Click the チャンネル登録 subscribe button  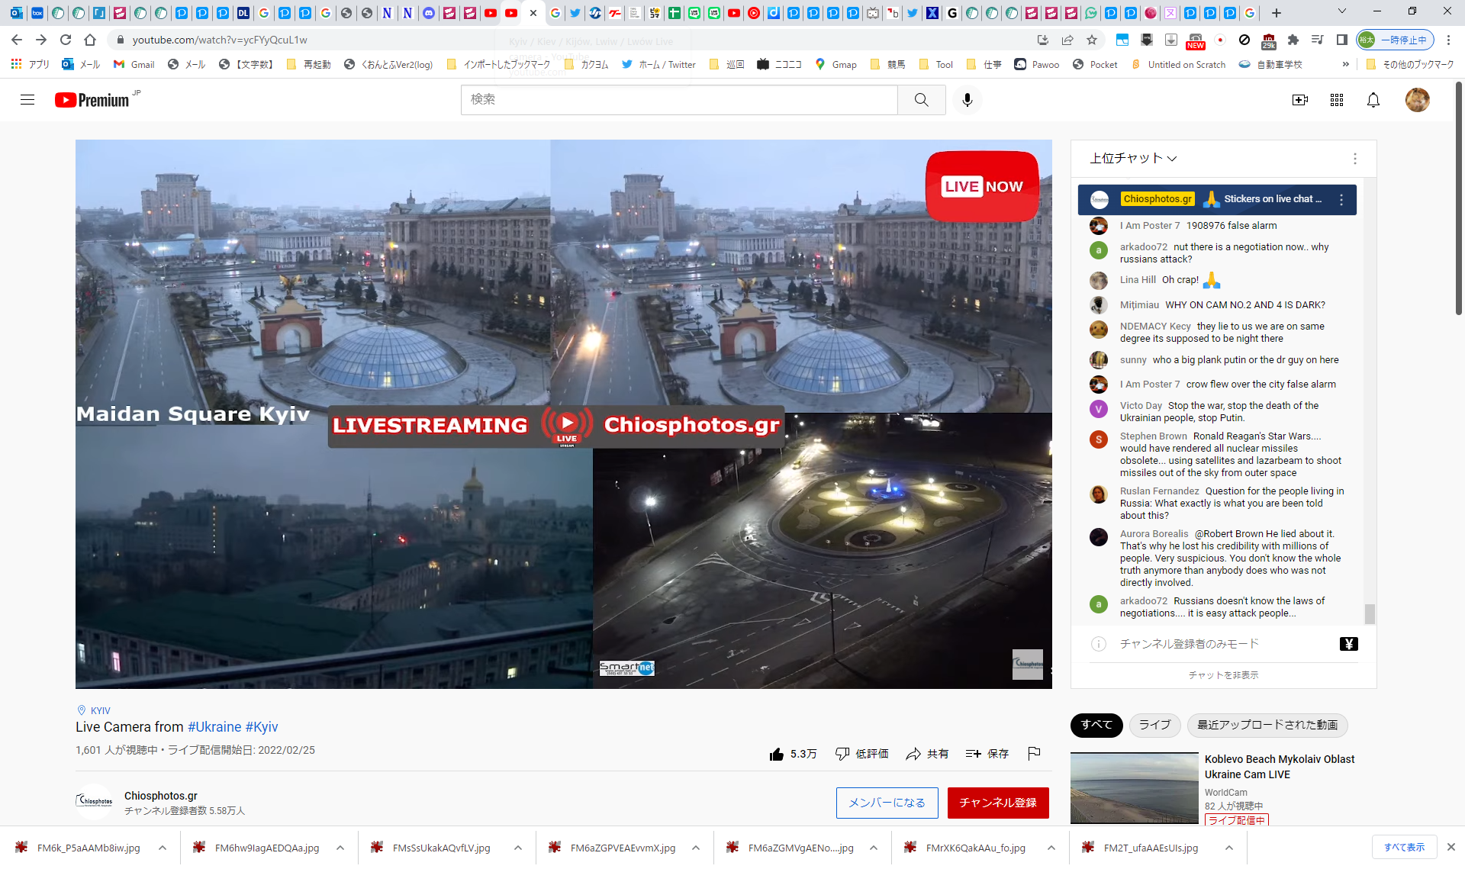[x=997, y=803]
